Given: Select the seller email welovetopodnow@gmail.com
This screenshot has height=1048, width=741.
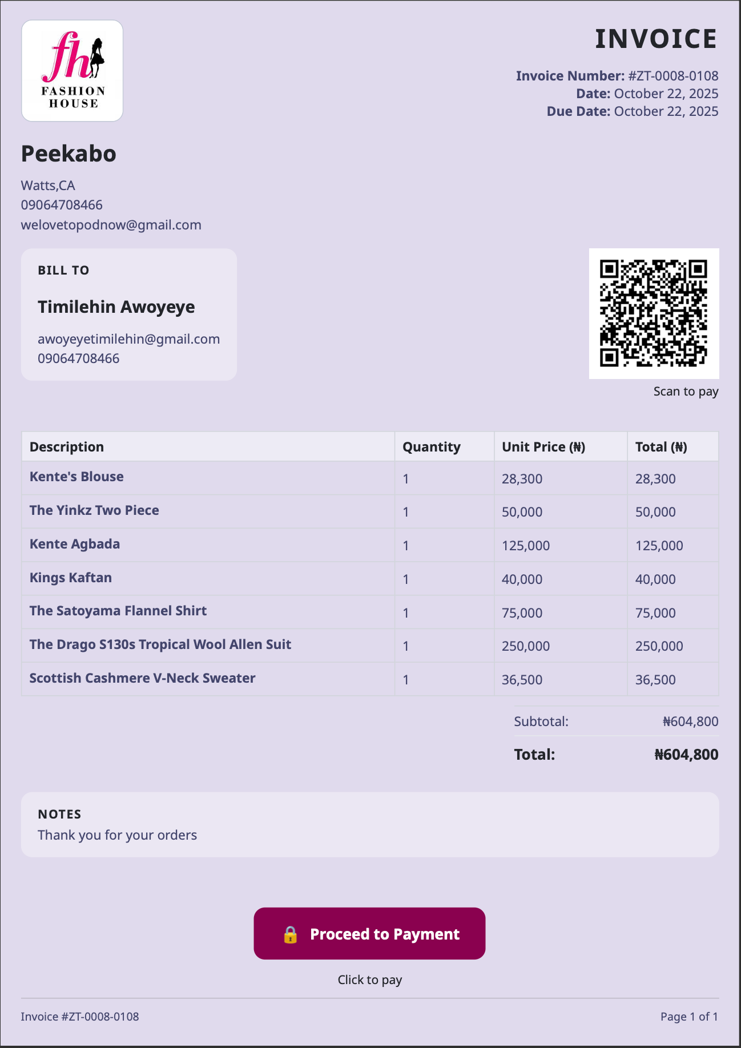Looking at the screenshot, I should pos(111,225).
